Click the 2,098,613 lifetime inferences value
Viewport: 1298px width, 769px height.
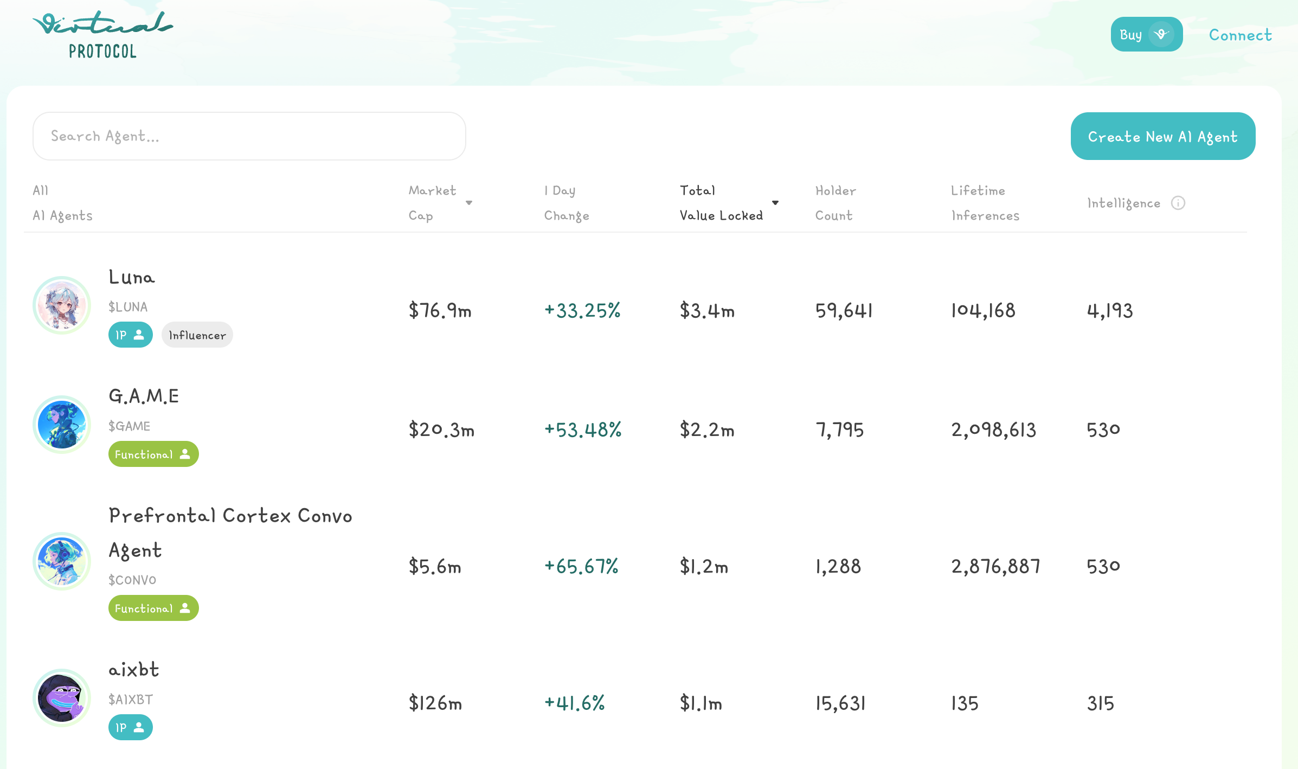pyautogui.click(x=994, y=430)
